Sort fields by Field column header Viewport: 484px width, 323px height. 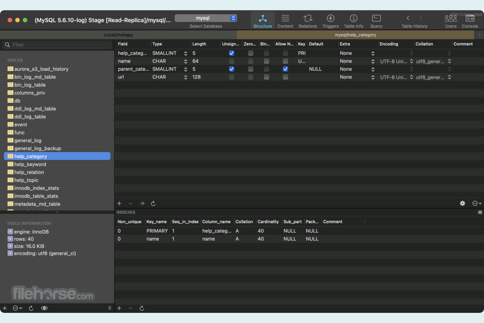(133, 44)
